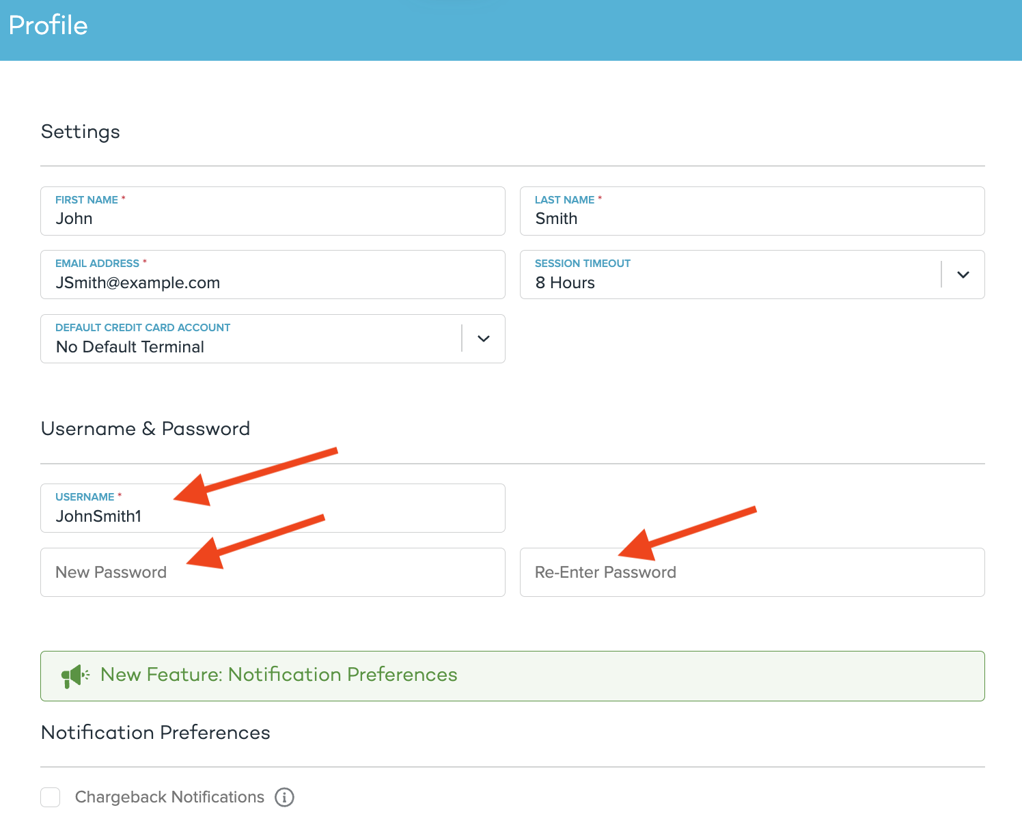Image resolution: width=1022 pixels, height=840 pixels.
Task: Click the Session Timeout field label
Action: (582, 264)
